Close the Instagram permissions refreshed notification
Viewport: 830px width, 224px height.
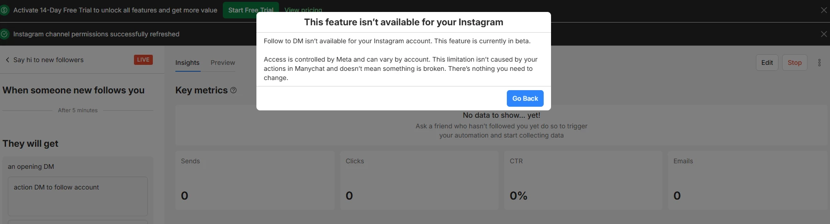point(824,34)
